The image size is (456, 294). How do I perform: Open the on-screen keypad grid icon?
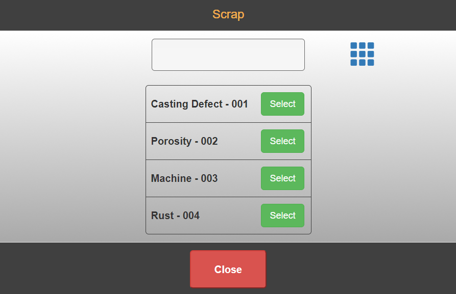click(362, 54)
